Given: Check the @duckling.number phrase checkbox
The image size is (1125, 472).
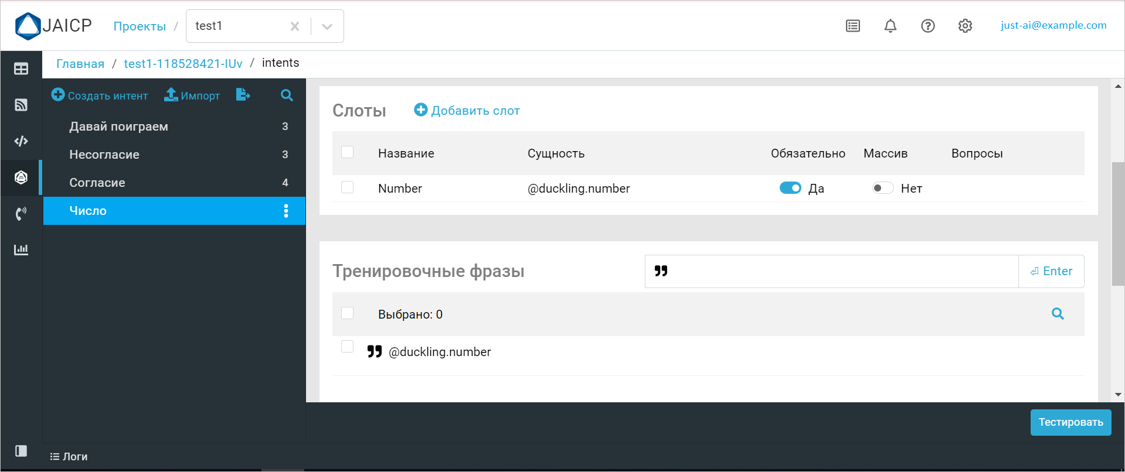Looking at the screenshot, I should (348, 347).
